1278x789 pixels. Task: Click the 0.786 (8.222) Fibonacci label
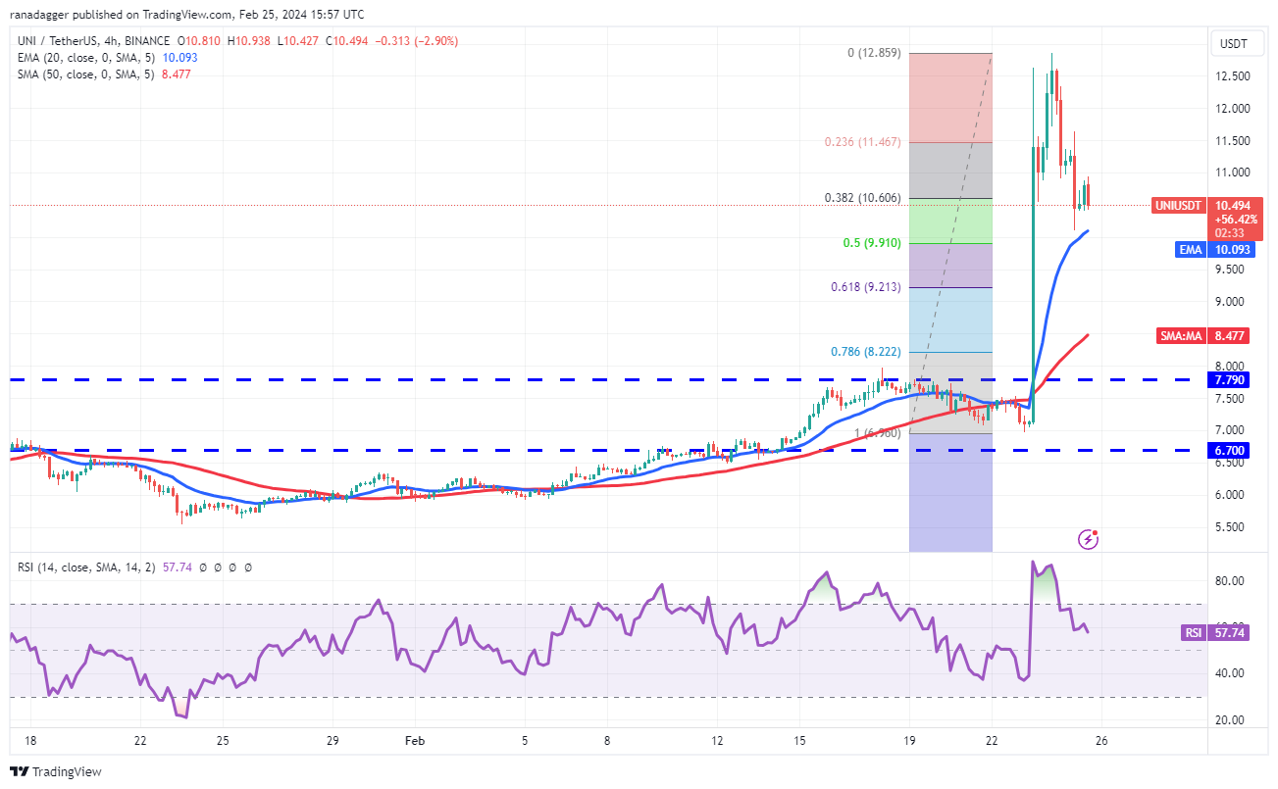point(863,351)
